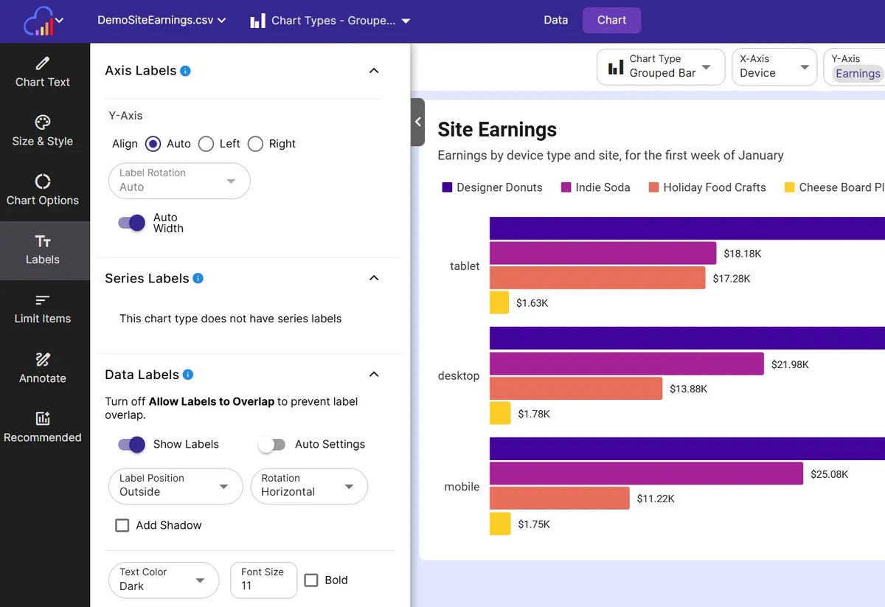
Task: Enable the Auto Settings switch
Action: 271,445
